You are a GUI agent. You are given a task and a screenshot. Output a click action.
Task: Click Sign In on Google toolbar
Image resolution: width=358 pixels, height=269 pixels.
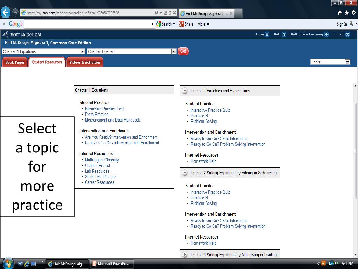pos(342,24)
